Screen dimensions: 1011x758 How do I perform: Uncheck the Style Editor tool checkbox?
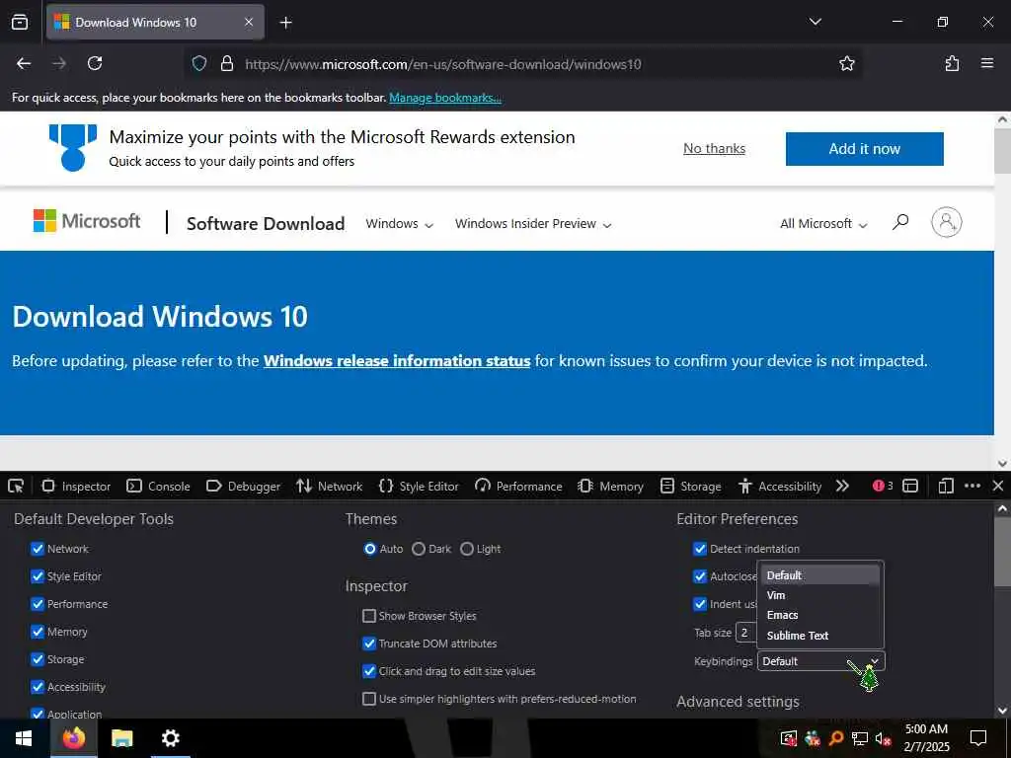pos(38,576)
